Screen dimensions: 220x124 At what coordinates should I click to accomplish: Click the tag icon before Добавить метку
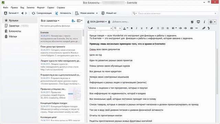(109, 22)
